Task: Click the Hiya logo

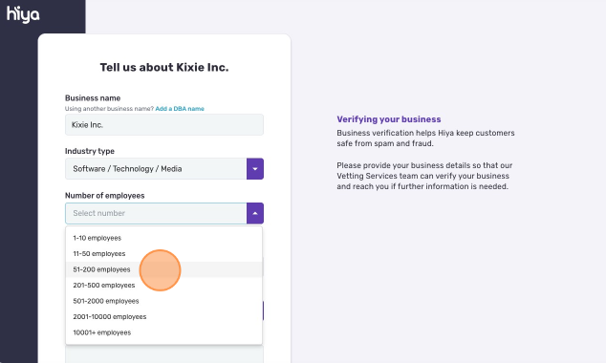Action: pos(23,14)
